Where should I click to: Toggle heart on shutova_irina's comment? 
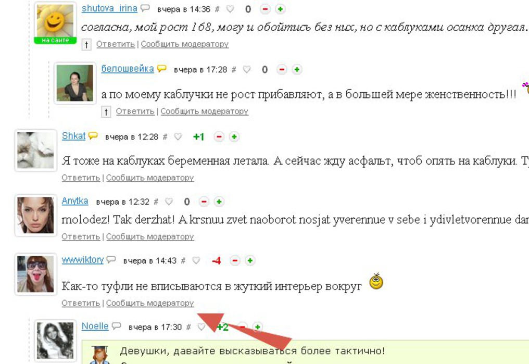click(x=230, y=9)
